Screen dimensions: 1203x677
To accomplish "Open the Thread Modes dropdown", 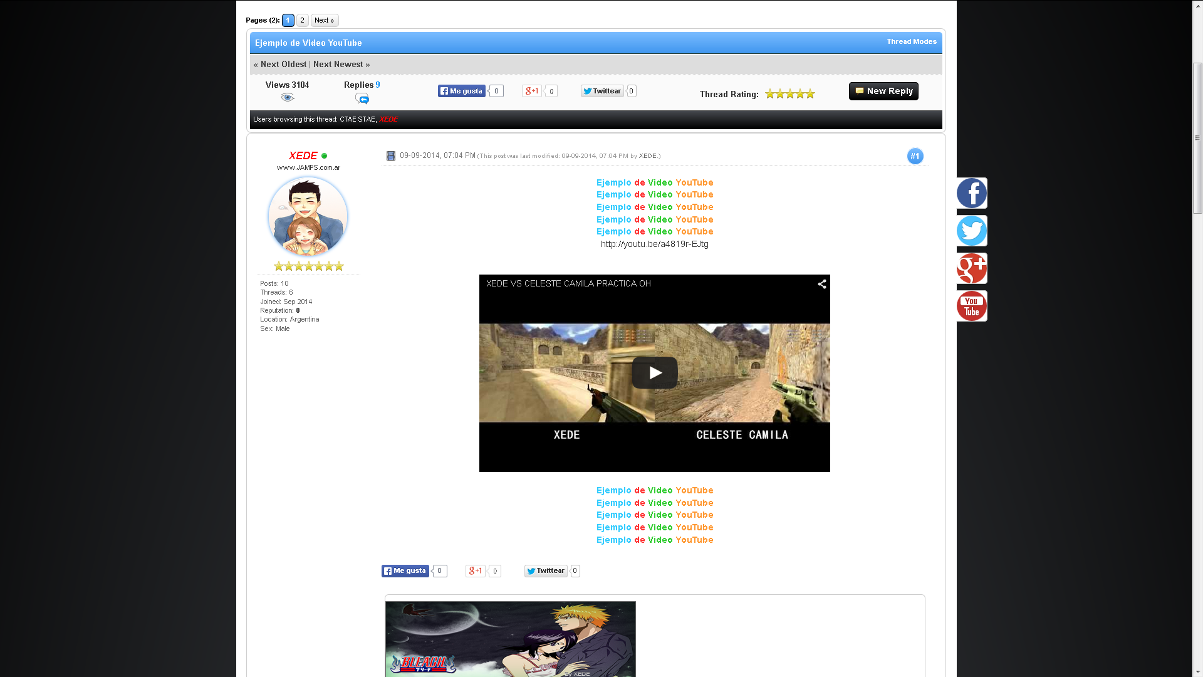I will click(x=911, y=41).
